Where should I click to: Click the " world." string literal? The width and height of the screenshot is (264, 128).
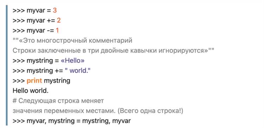78,71
